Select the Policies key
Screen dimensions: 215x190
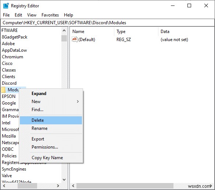(9, 156)
